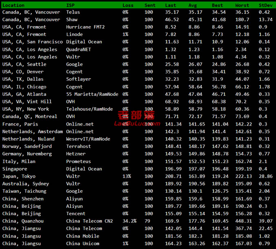Viewport: 276px width, 249px height.
Task: Click the 79 sent value
Action: pyautogui.click(x=147, y=221)
